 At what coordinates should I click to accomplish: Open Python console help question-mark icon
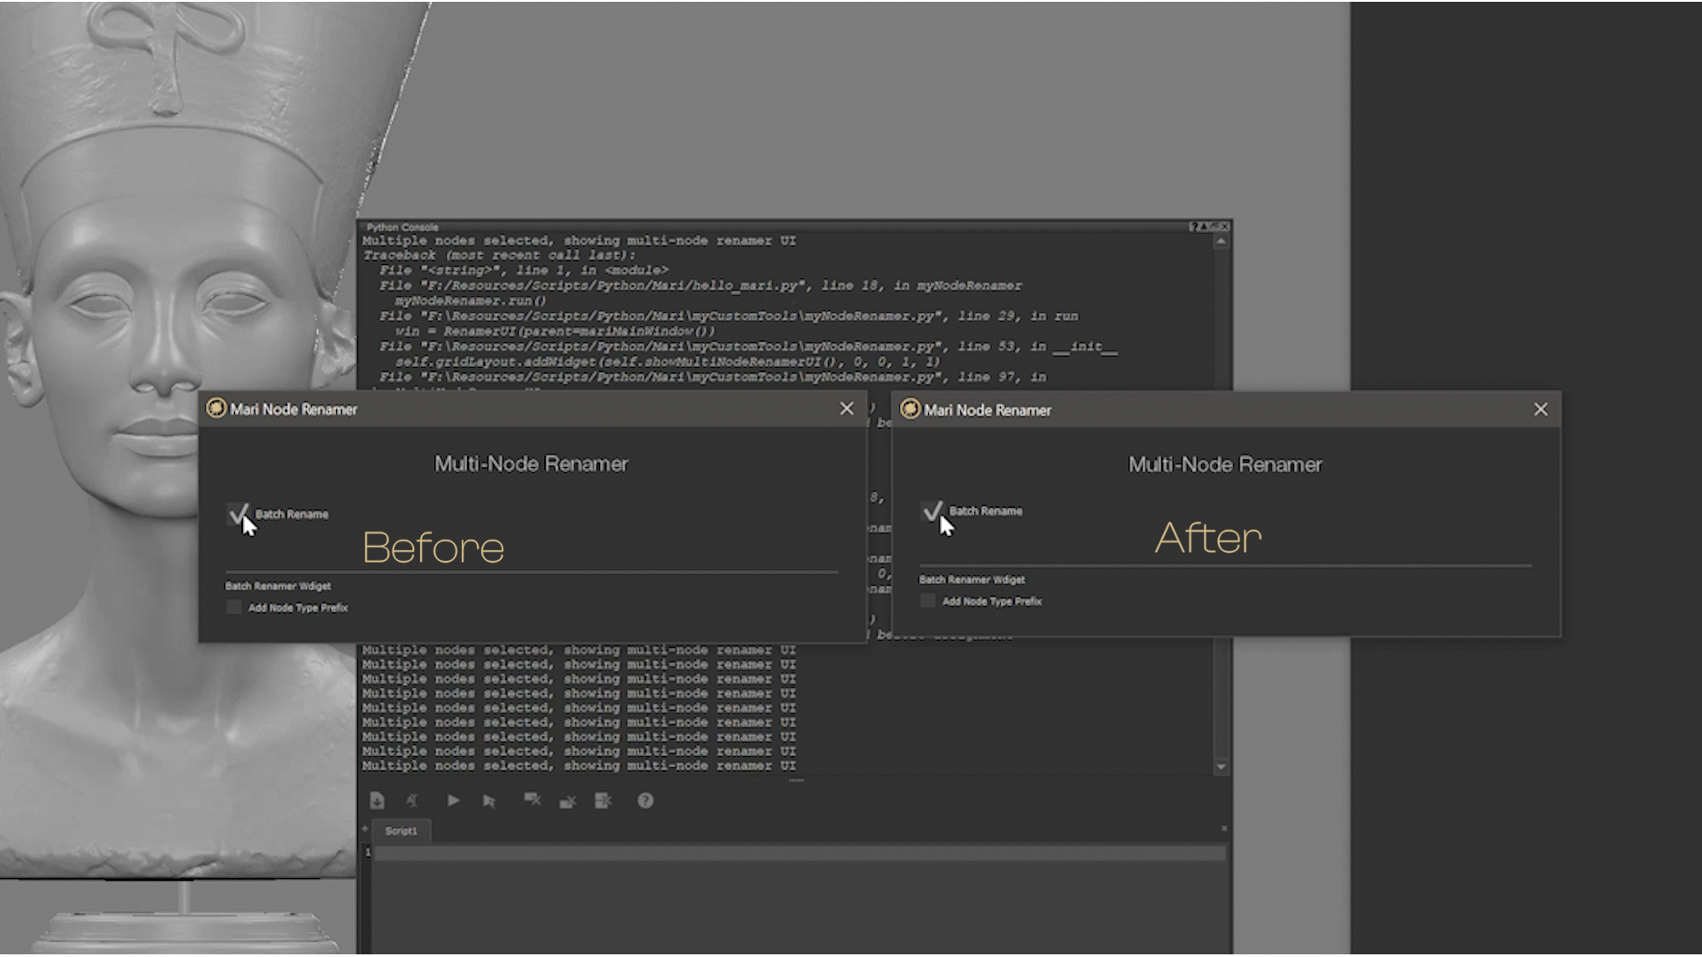(645, 800)
